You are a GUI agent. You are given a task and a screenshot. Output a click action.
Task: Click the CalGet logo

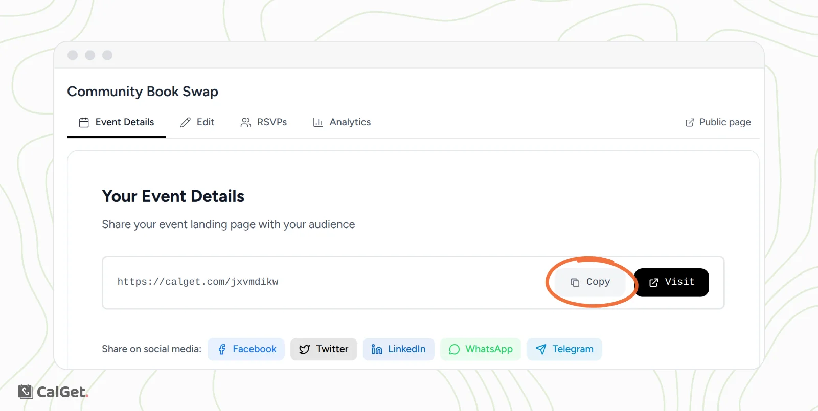point(54,392)
